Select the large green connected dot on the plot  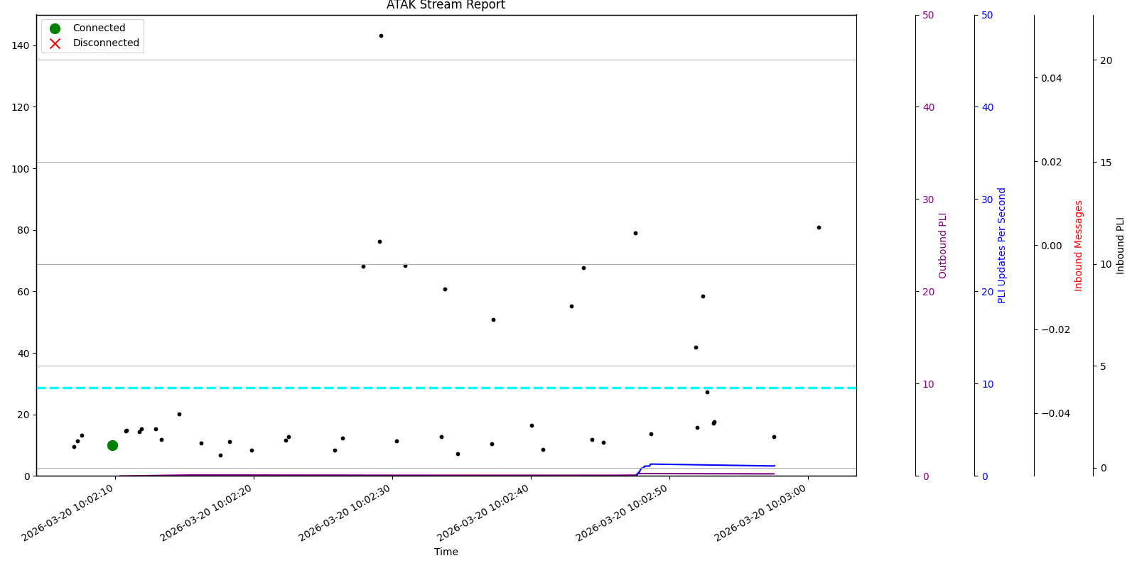112,445
